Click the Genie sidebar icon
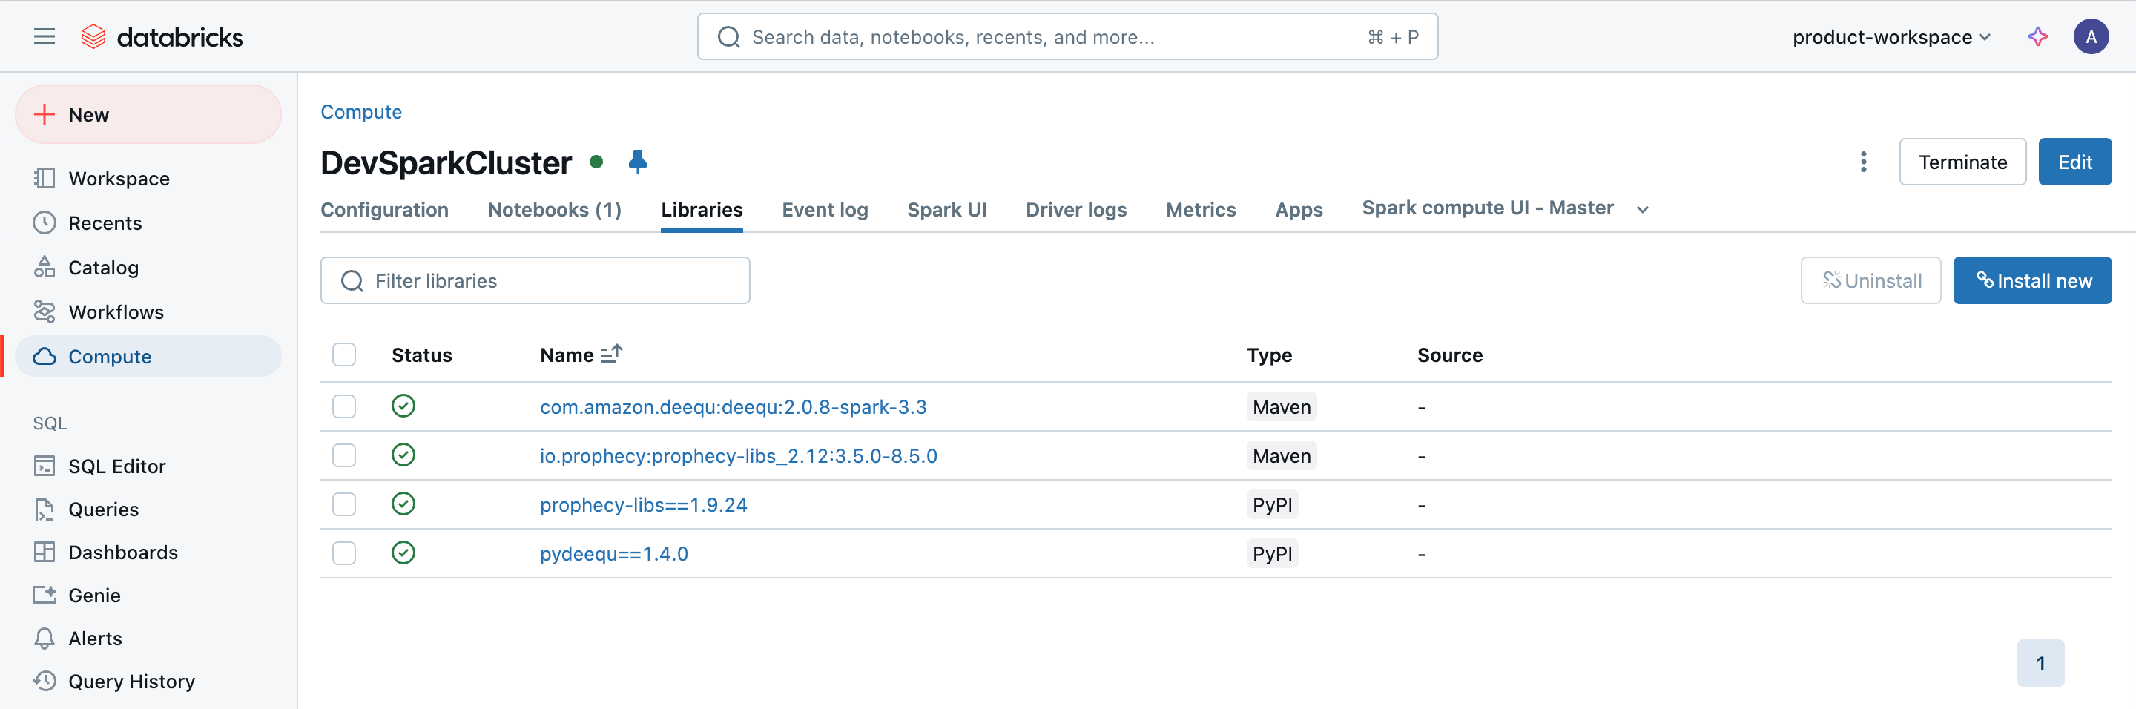 tap(44, 596)
